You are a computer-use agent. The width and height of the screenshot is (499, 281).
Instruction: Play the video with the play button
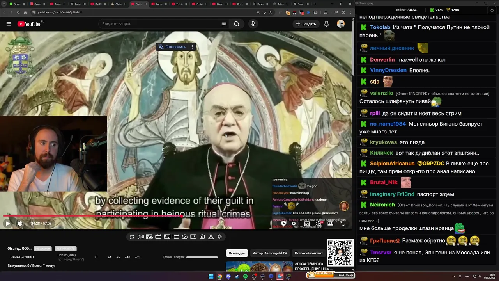pos(7,224)
